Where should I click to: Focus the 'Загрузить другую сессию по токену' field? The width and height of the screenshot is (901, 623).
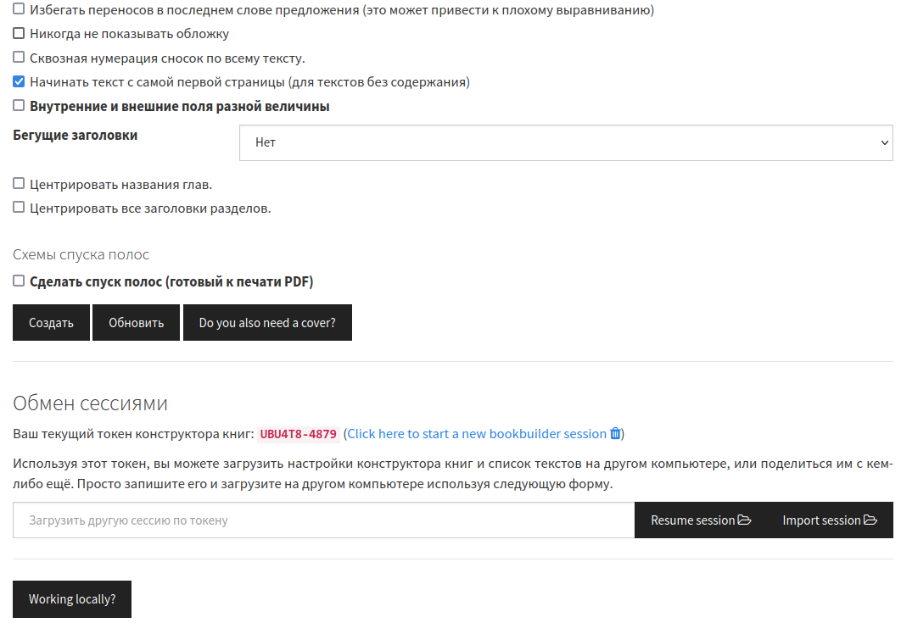[x=323, y=520]
